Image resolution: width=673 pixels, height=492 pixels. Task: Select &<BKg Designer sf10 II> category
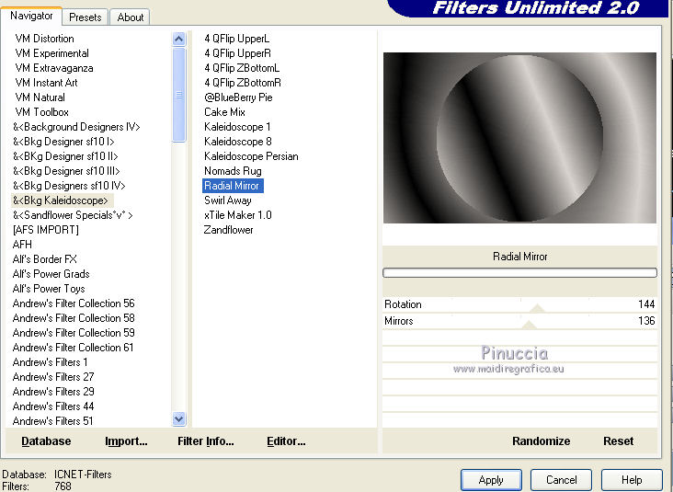65,156
